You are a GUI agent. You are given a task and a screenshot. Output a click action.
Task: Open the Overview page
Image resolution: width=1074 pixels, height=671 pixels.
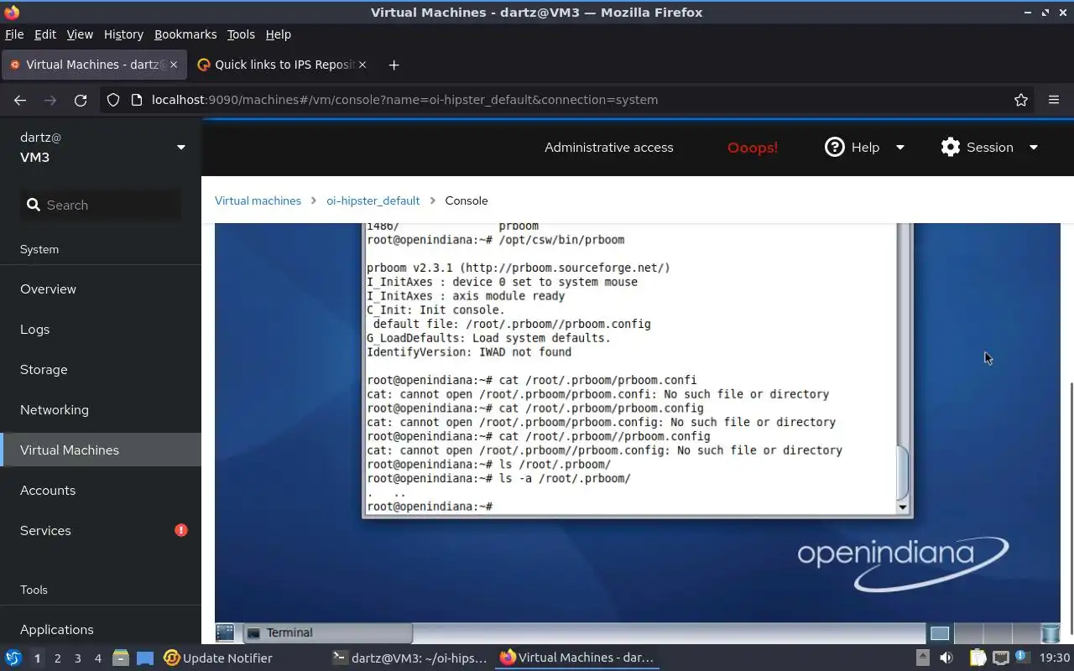[x=101, y=289]
